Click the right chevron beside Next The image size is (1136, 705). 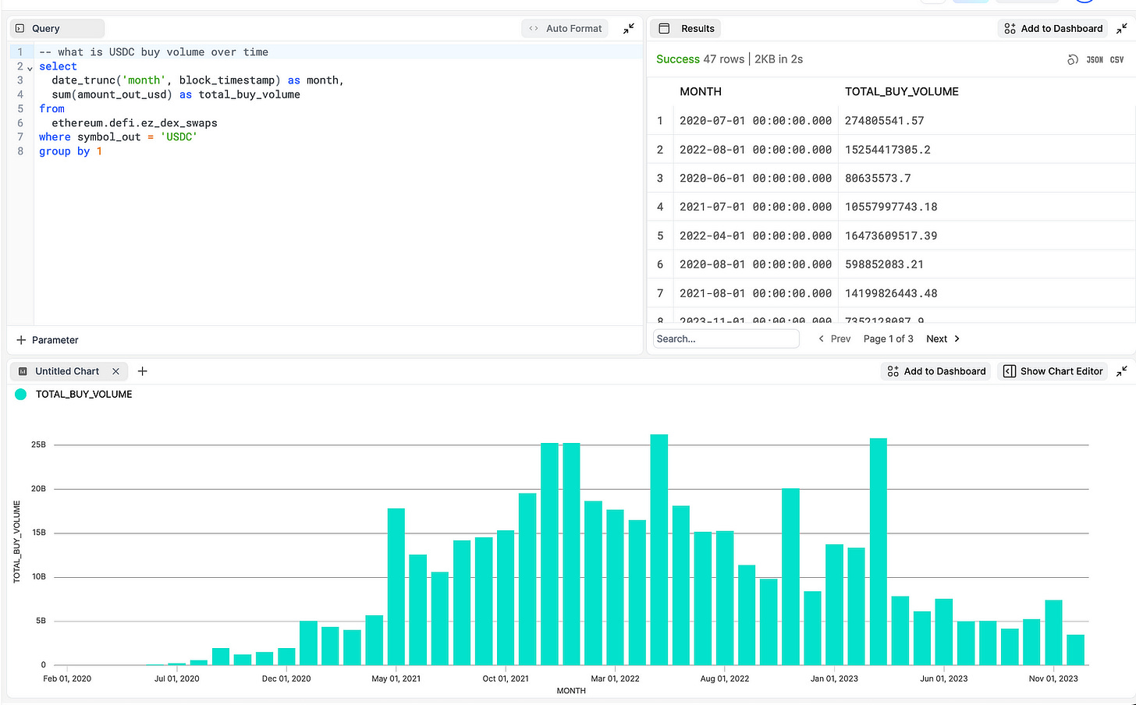pos(957,338)
